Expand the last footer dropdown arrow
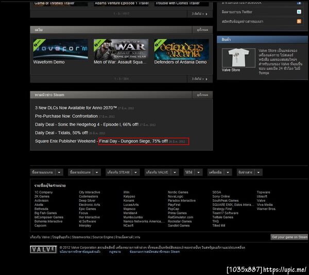The width and height of the screenshot is (309, 275). tap(259, 172)
